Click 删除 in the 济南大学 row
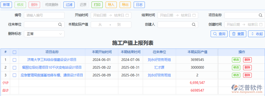Screen dimensions: 265x96 coord(247,60)
